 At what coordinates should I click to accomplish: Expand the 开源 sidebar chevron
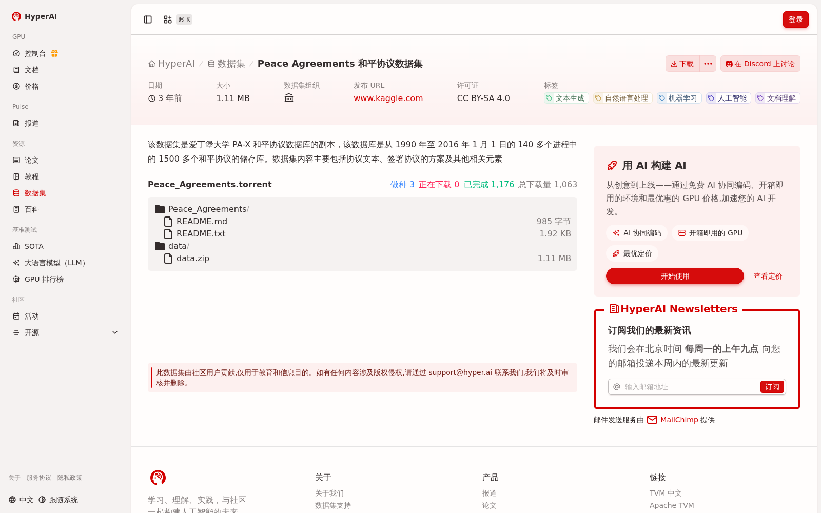(115, 332)
